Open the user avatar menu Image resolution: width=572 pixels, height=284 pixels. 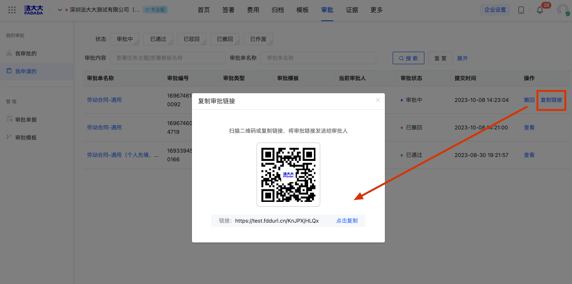(562, 10)
